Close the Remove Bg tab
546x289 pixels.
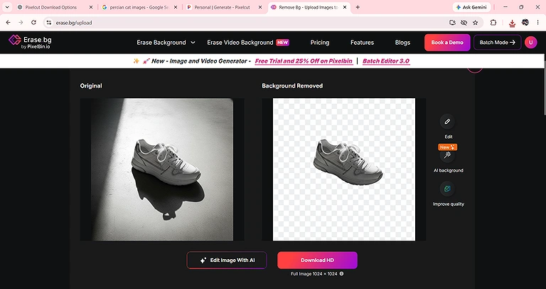[x=344, y=7]
